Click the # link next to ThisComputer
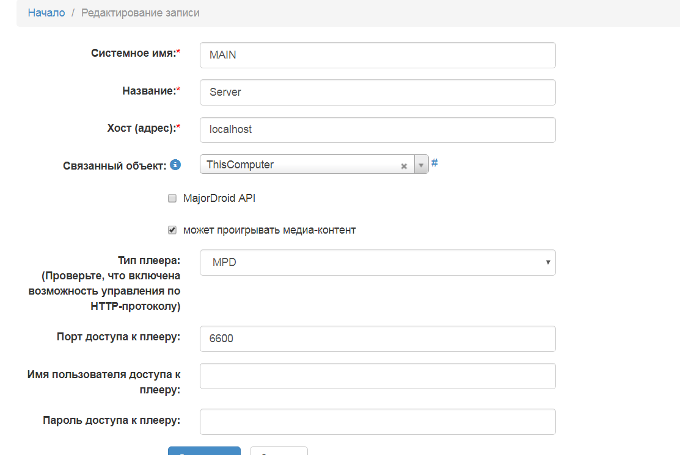Image resolution: width=680 pixels, height=455 pixels. point(434,163)
